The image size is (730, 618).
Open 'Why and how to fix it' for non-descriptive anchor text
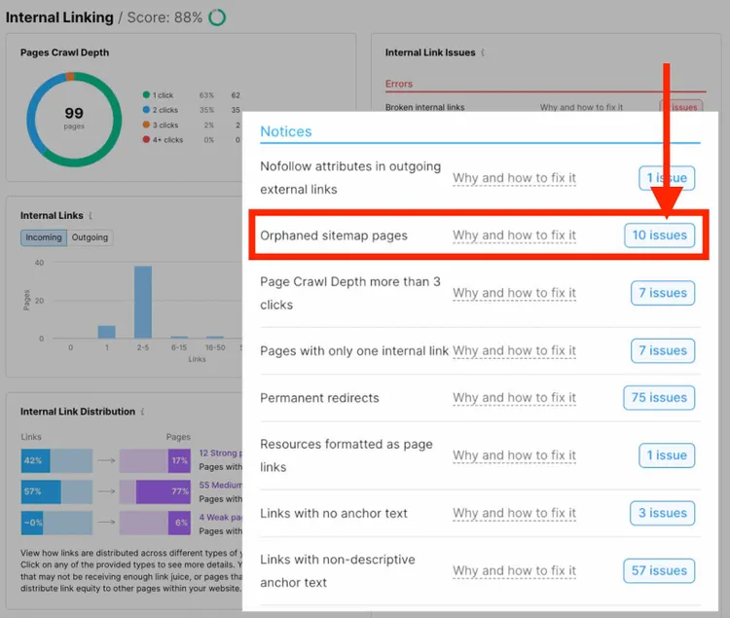click(x=514, y=571)
